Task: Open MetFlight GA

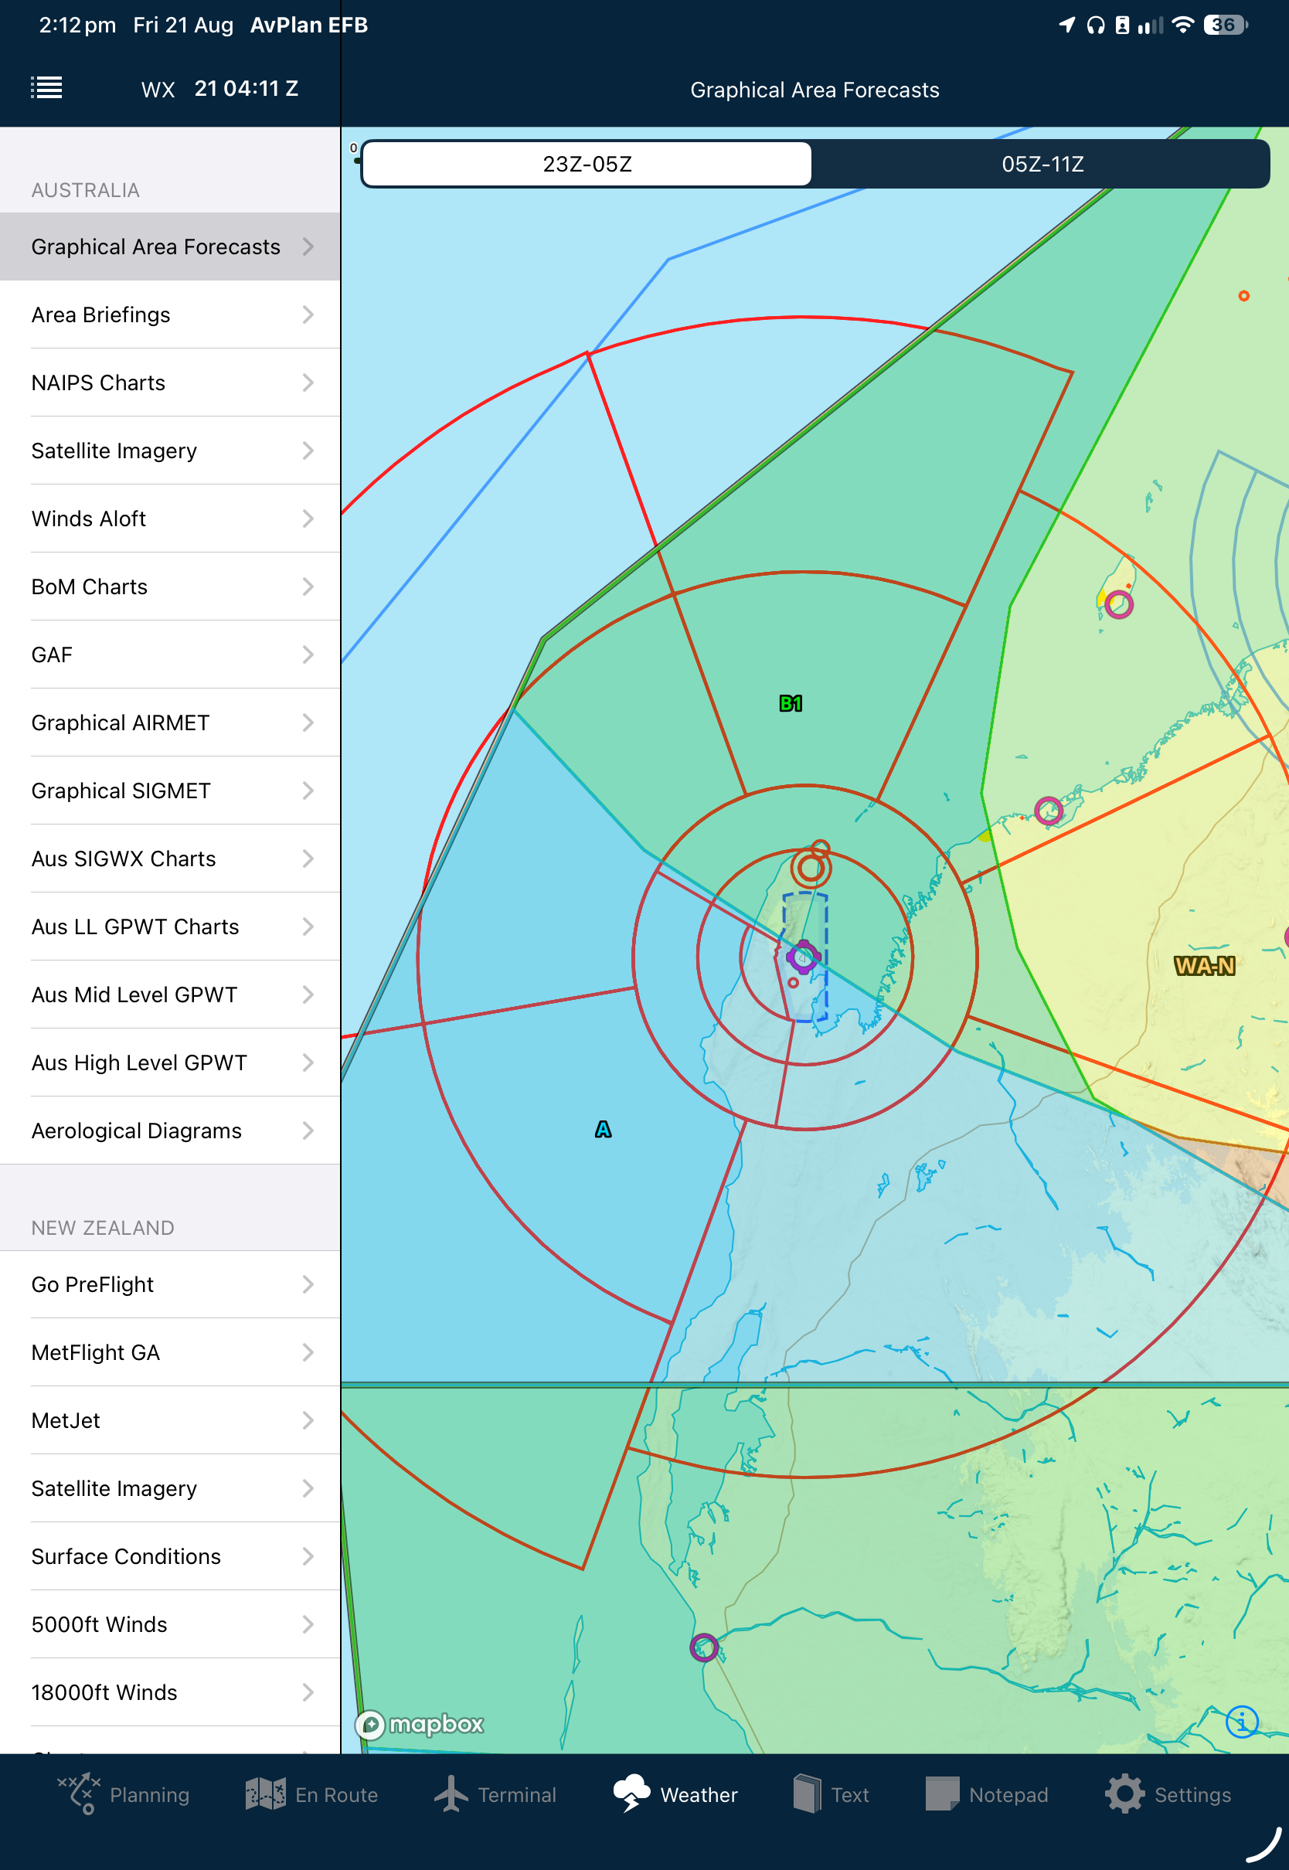Action: click(169, 1351)
